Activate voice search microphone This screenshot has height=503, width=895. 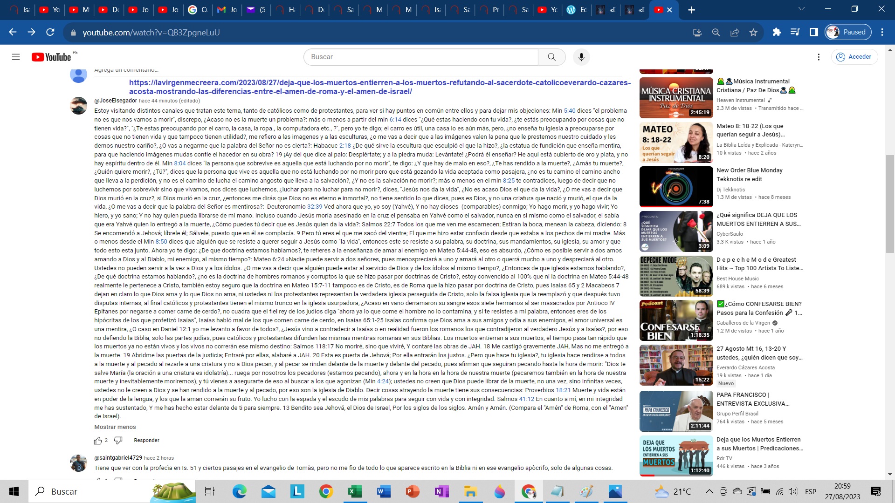coord(581,57)
